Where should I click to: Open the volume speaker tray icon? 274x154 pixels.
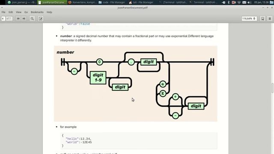point(249,2)
